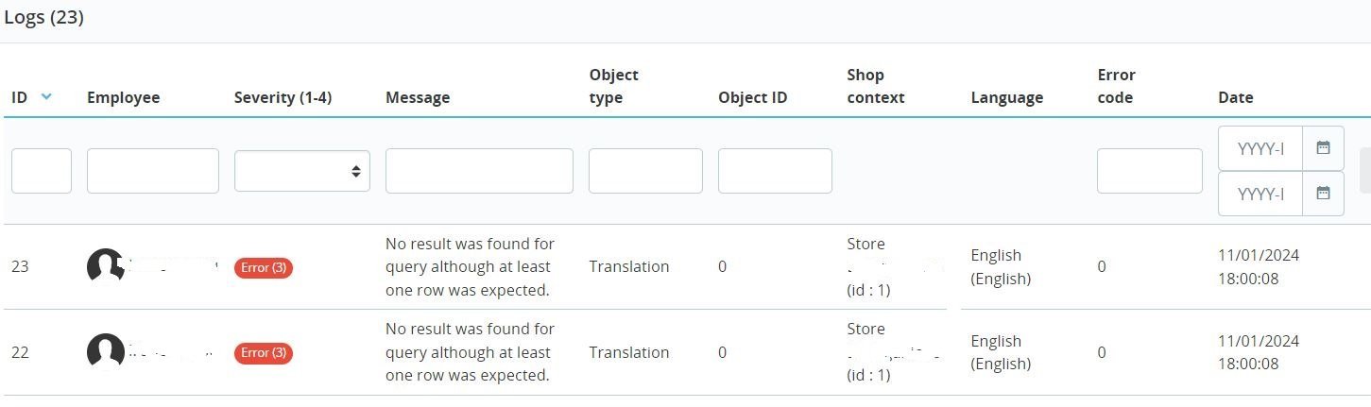The height and width of the screenshot is (407, 1371).
Task: Open calendar for the second date filter
Action: click(1323, 194)
